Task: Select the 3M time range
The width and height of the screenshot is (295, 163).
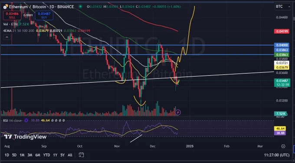Action: tap(30, 155)
